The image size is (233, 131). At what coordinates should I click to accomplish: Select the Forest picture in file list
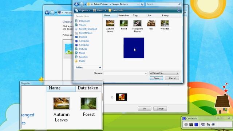(124, 25)
